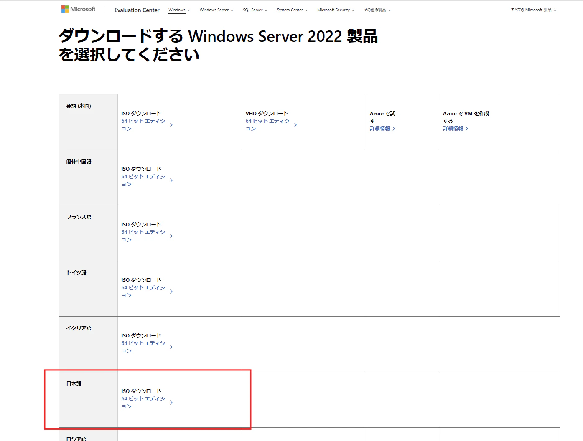Click ISO ダウンロード heading in ドイツ語 row
Viewport: 583px width, 441px height.
pos(141,280)
